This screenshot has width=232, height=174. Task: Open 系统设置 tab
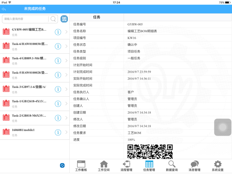pos(218,166)
